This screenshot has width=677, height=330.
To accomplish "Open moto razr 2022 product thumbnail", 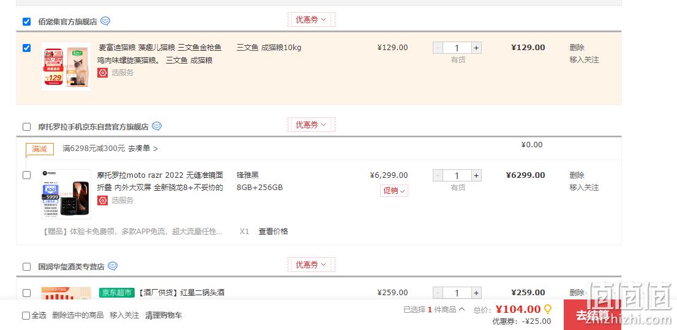I will [x=66, y=194].
